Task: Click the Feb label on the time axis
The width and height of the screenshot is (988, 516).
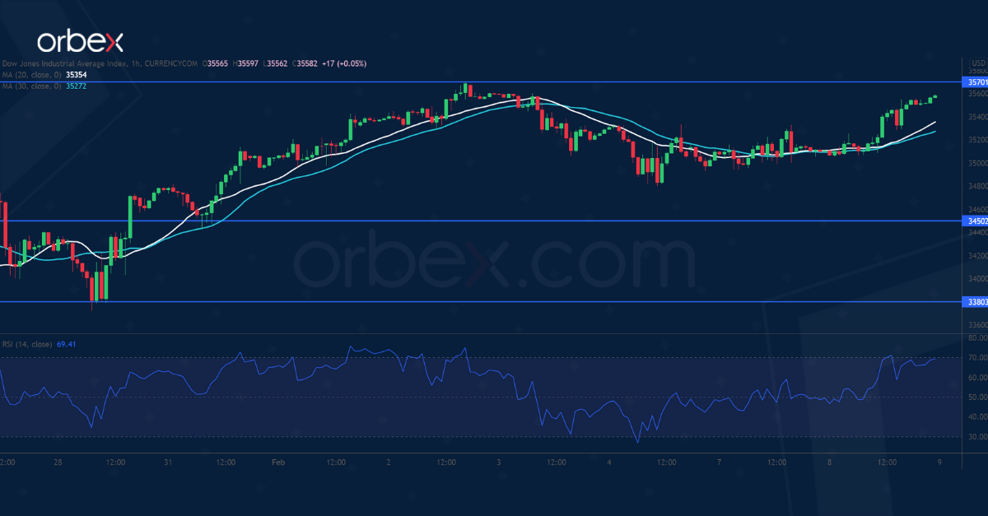Action: tap(278, 463)
